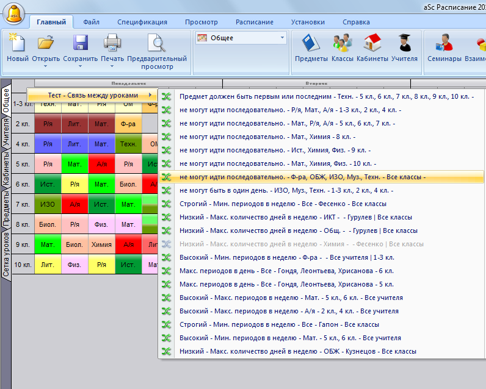Click the 9 кл. row header

click(x=23, y=244)
